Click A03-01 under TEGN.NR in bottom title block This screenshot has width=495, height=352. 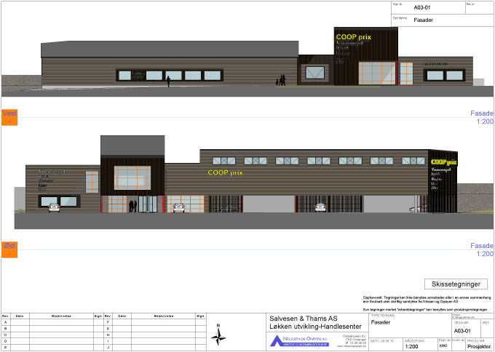[x=462, y=331]
